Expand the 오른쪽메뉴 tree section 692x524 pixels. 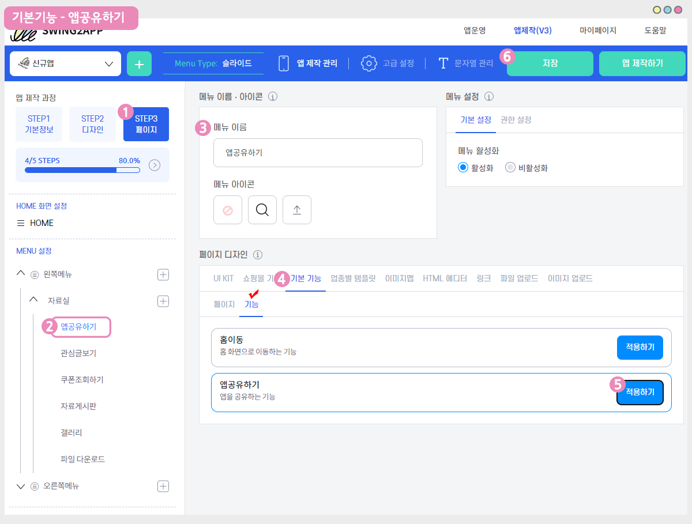pos(21,487)
